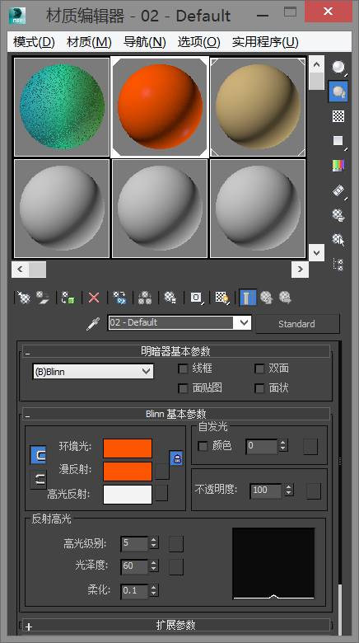Open the 模式(D) menu
Screen dimensions: 359x643
coord(34,42)
